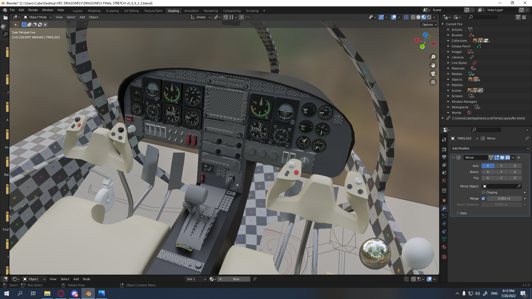Switch to the UV Editing workspace tab
The image size is (532, 299).
coord(131,11)
